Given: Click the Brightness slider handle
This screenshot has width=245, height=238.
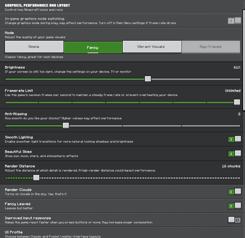Looking at the screenshot, I should (148, 79).
